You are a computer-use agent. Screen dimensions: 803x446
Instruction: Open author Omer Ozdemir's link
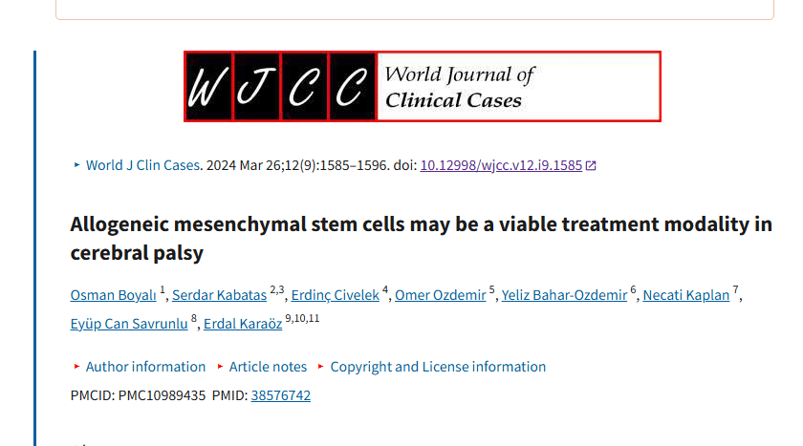440,295
